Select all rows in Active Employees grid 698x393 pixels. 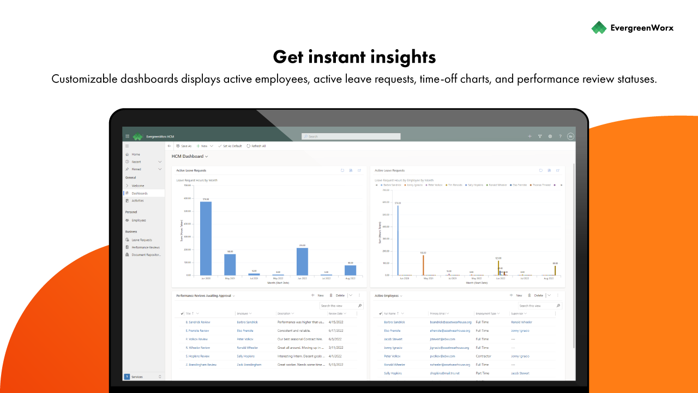pos(381,313)
